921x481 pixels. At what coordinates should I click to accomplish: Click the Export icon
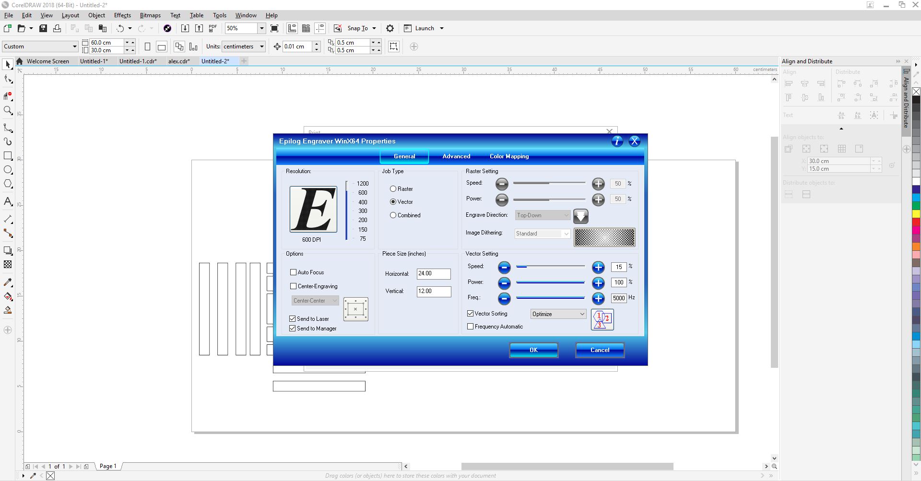199,28
